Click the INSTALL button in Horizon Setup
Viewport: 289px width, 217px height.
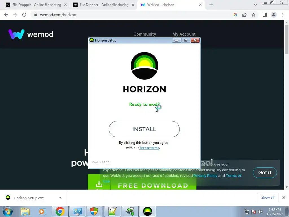(144, 129)
